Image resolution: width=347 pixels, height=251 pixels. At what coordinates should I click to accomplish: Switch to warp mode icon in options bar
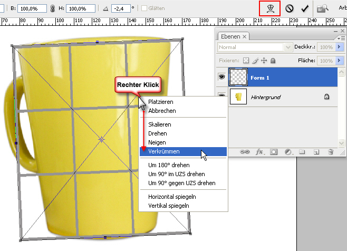(269, 8)
